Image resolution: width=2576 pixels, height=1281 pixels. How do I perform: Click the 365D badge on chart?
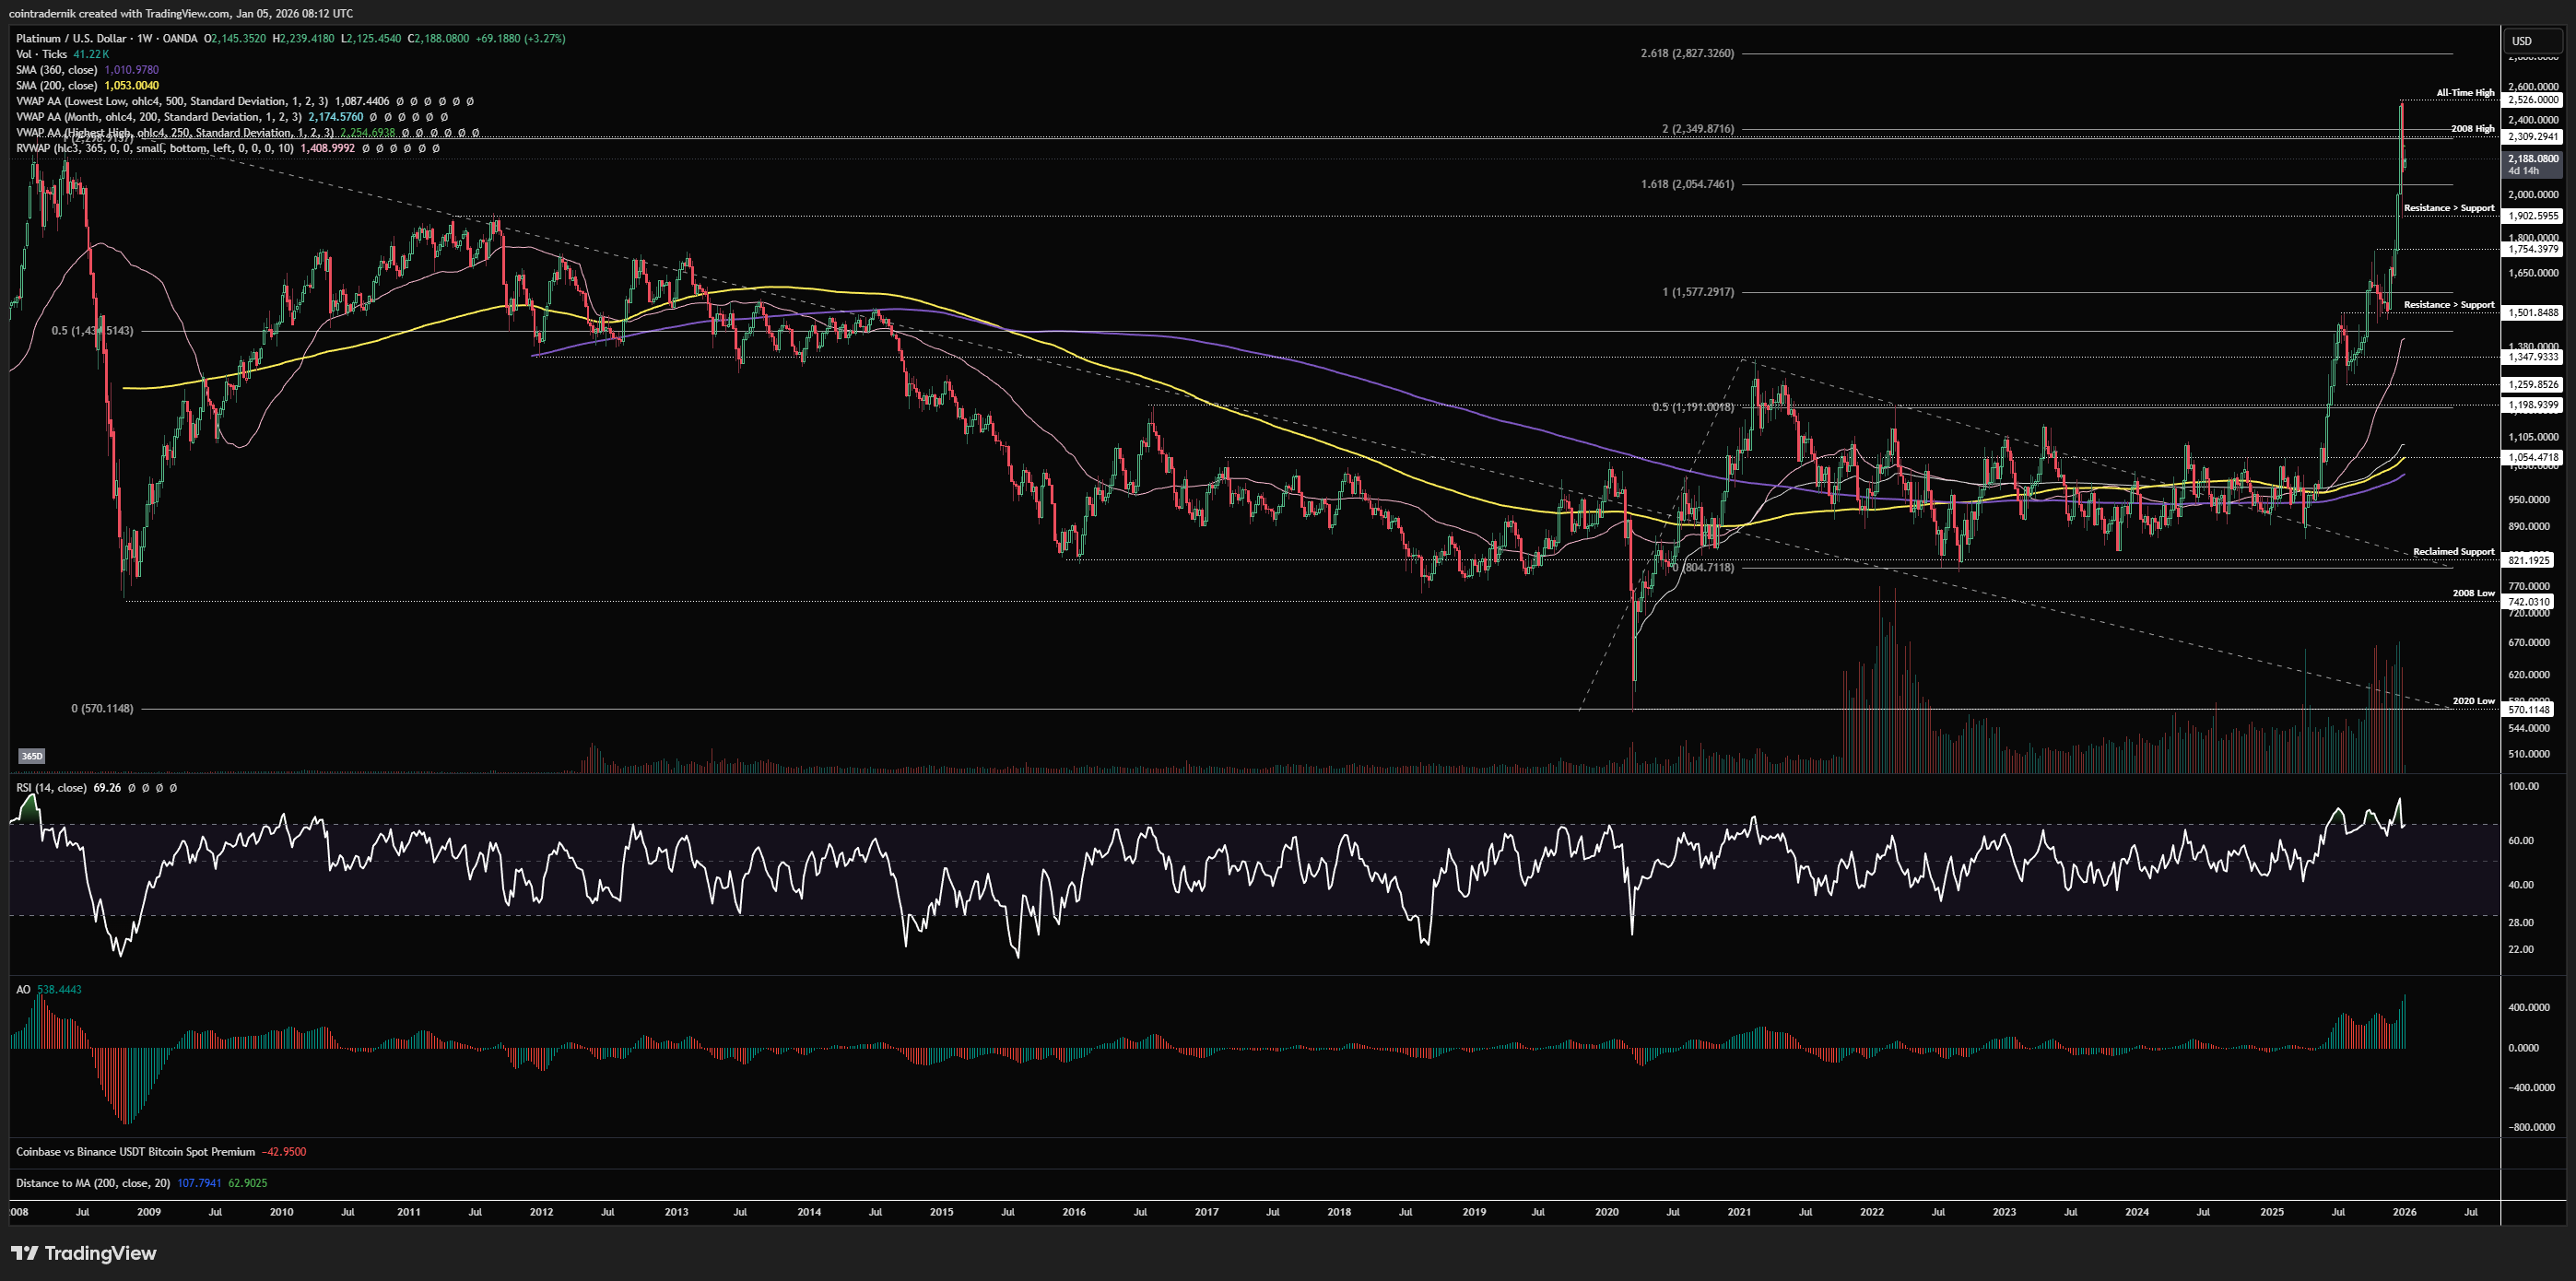[32, 756]
